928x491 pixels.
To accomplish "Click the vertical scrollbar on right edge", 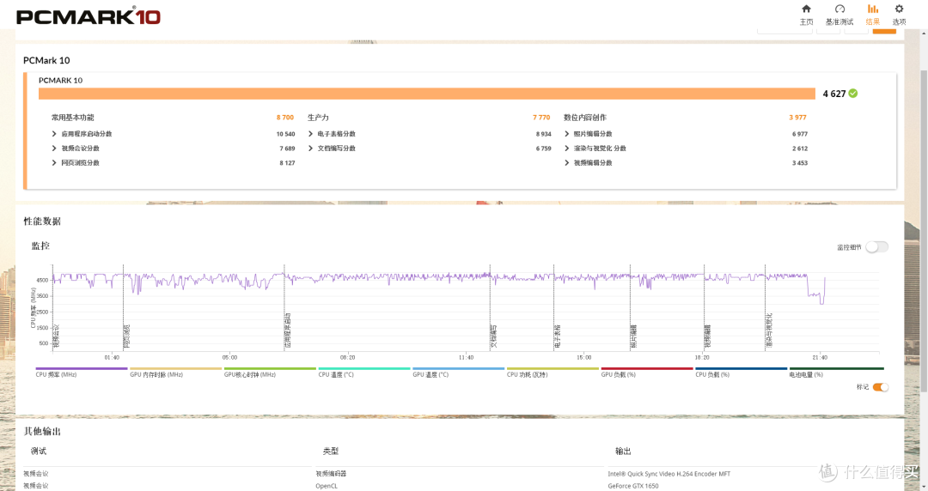I will click(924, 231).
